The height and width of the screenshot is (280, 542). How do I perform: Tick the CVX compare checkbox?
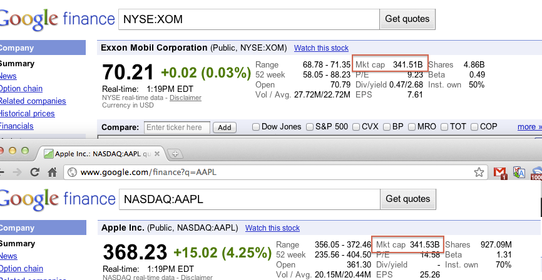click(x=356, y=127)
